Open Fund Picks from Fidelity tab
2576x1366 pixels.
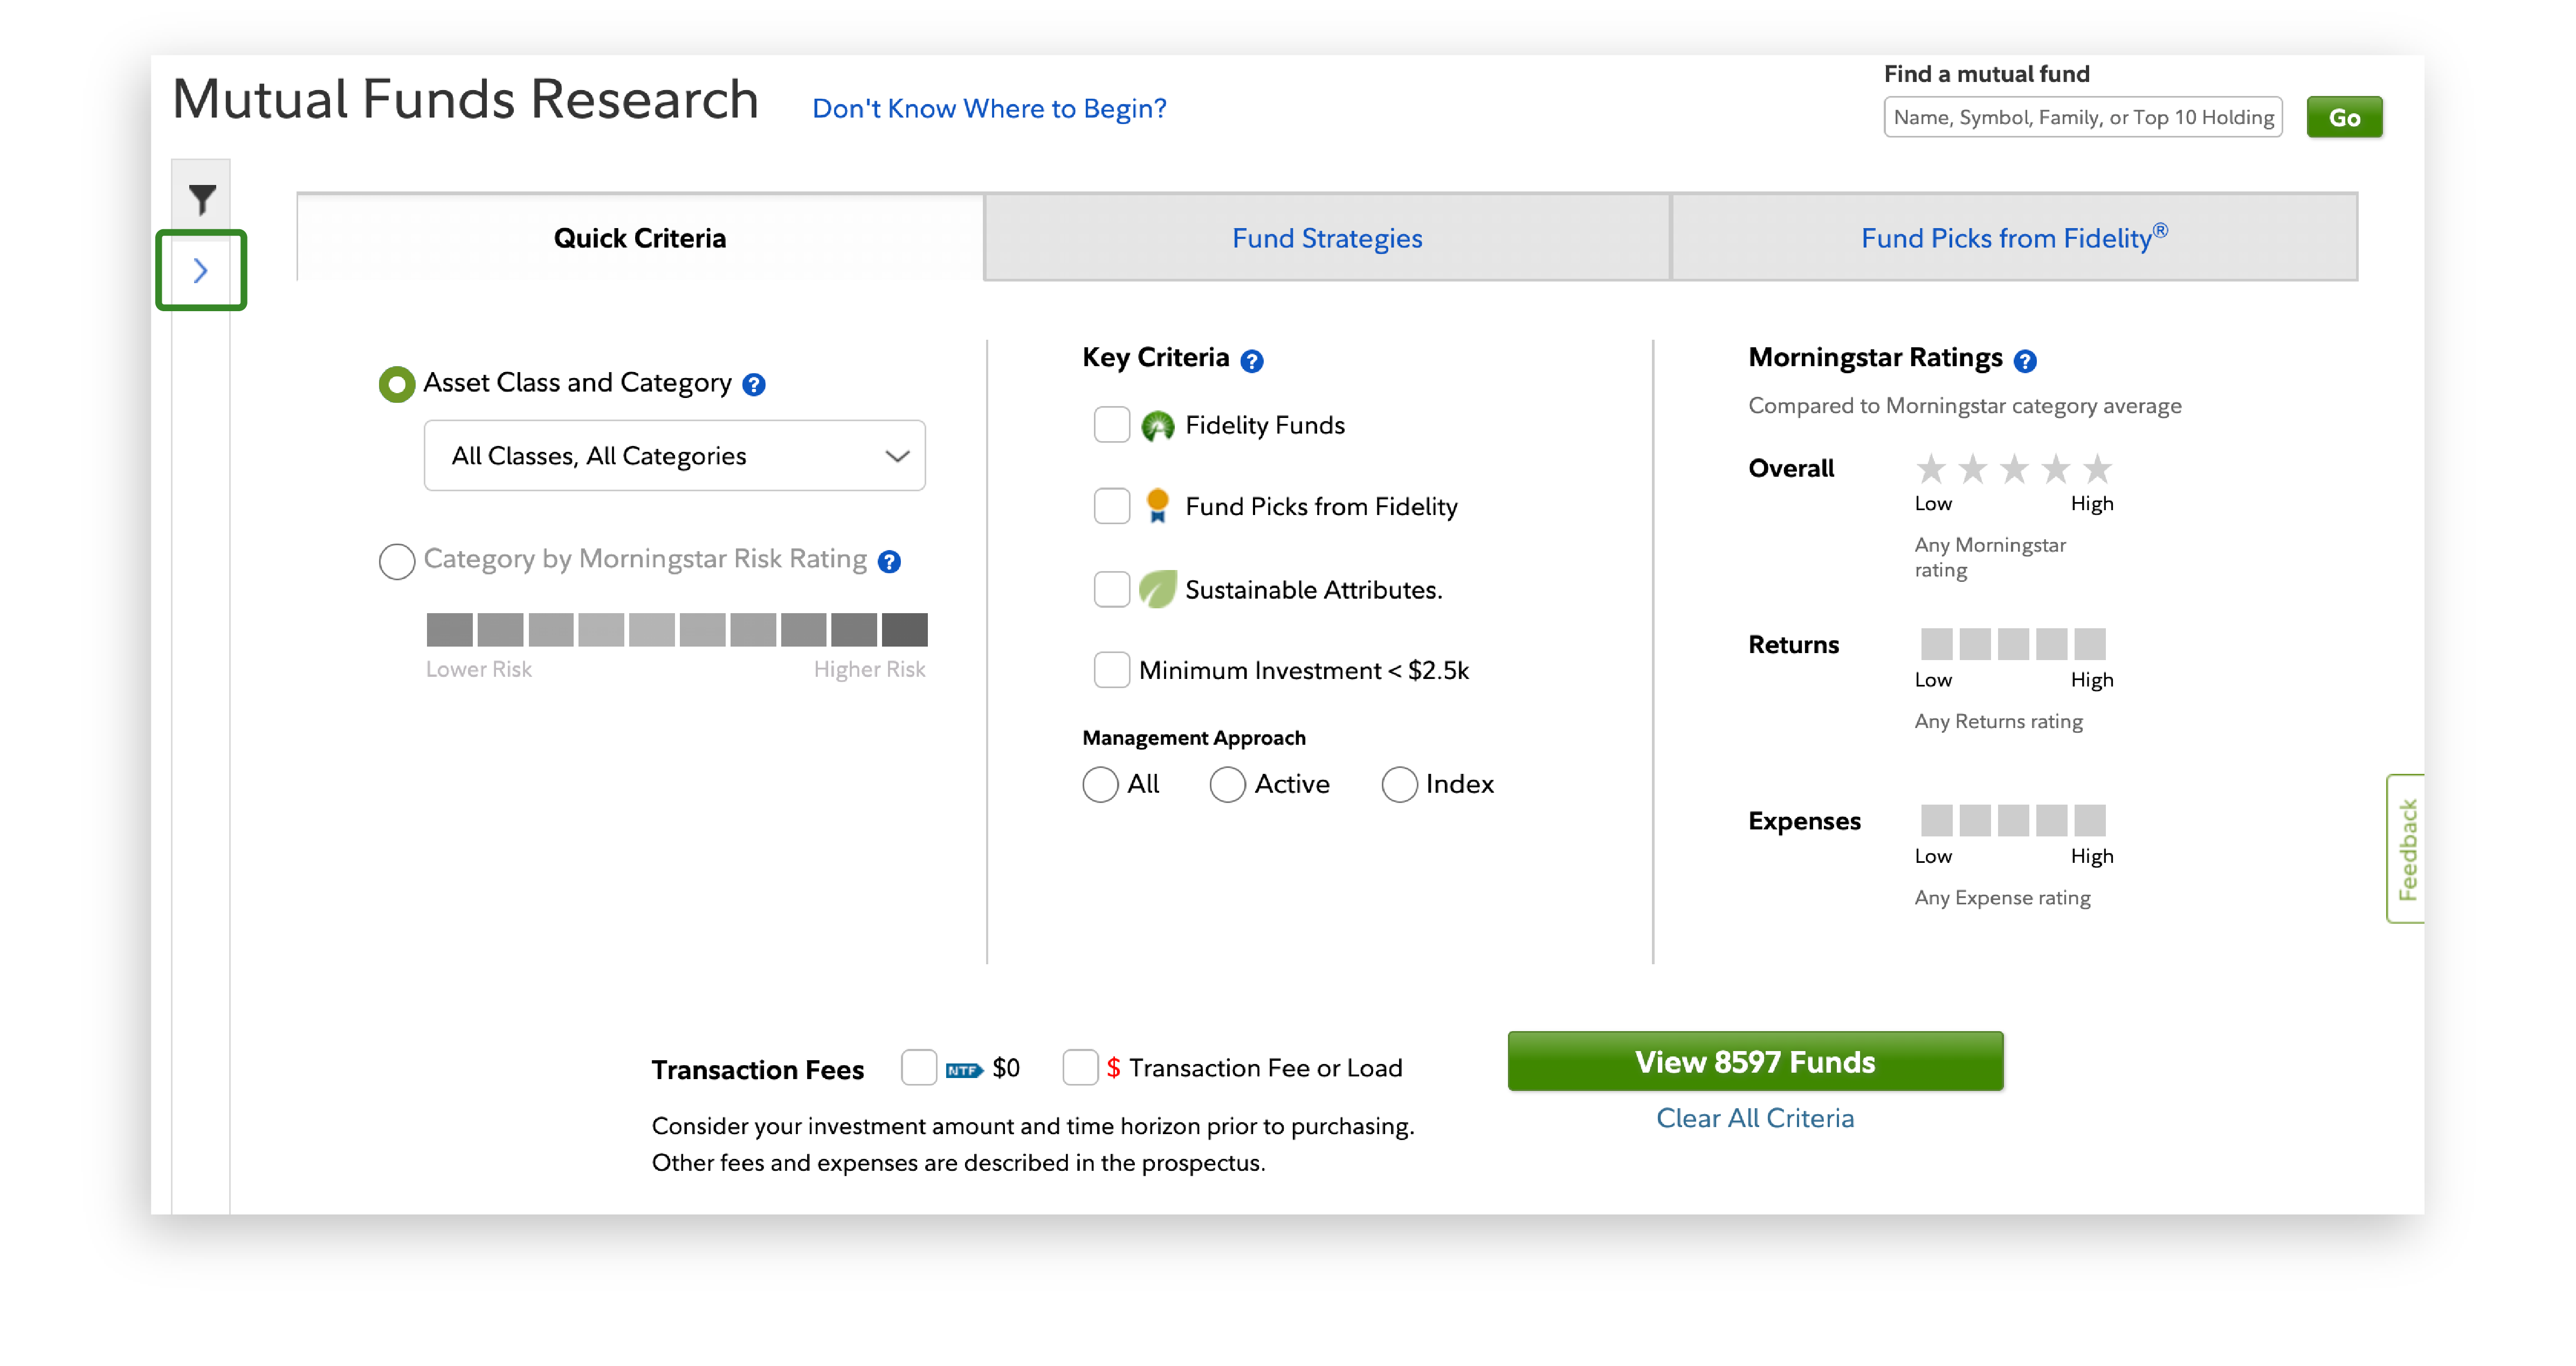click(x=2014, y=238)
